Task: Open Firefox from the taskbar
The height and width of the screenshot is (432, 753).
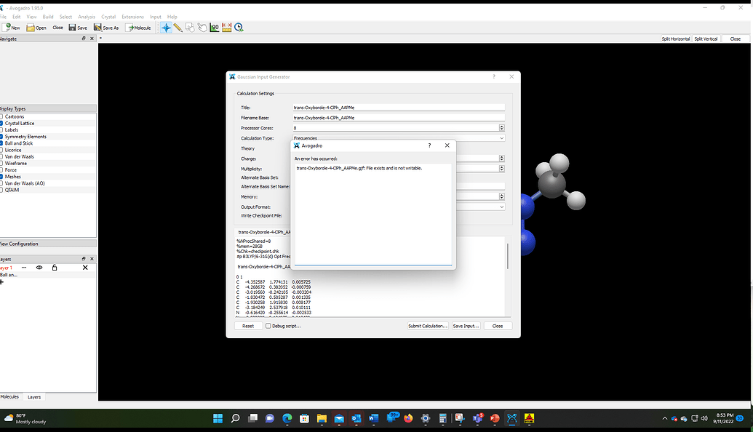Action: [408, 419]
